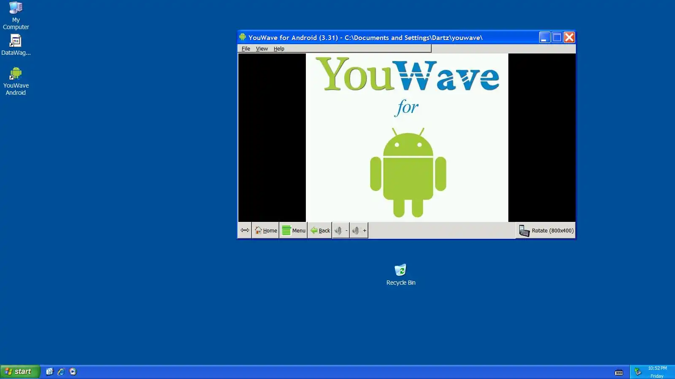Click the on-screen keyboard icon in the taskbar
This screenshot has width=675, height=379.
pos(619,372)
